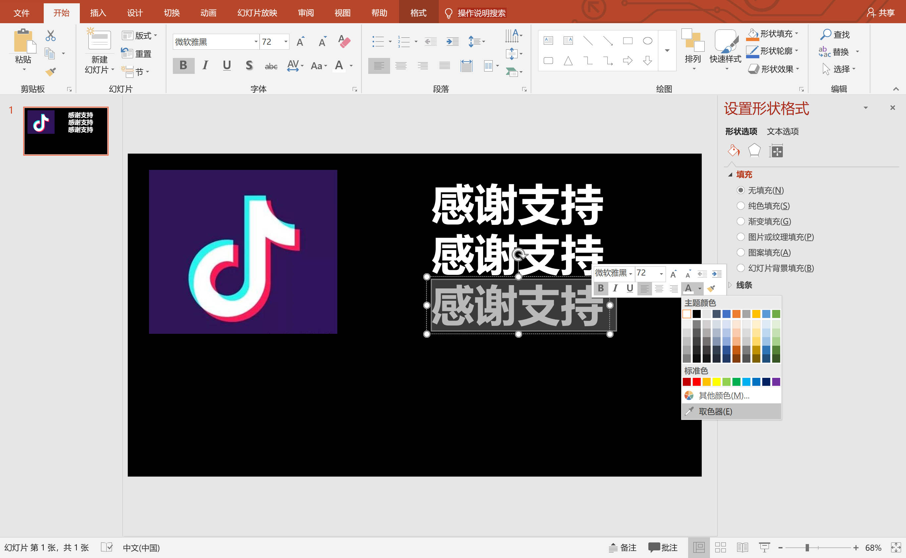Select Picture or texture fill (图片或纹理填充) option
Viewport: 906px width, 558px height.
[775, 237]
